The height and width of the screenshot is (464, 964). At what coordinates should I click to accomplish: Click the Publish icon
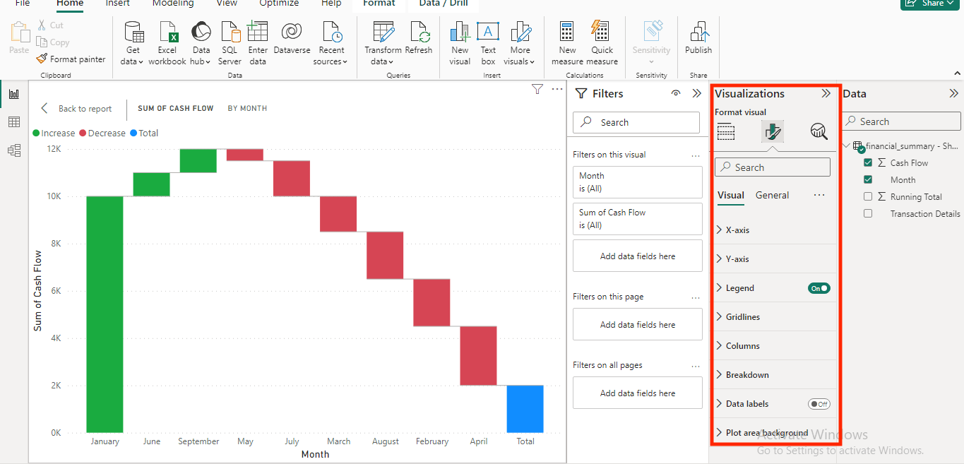point(698,32)
